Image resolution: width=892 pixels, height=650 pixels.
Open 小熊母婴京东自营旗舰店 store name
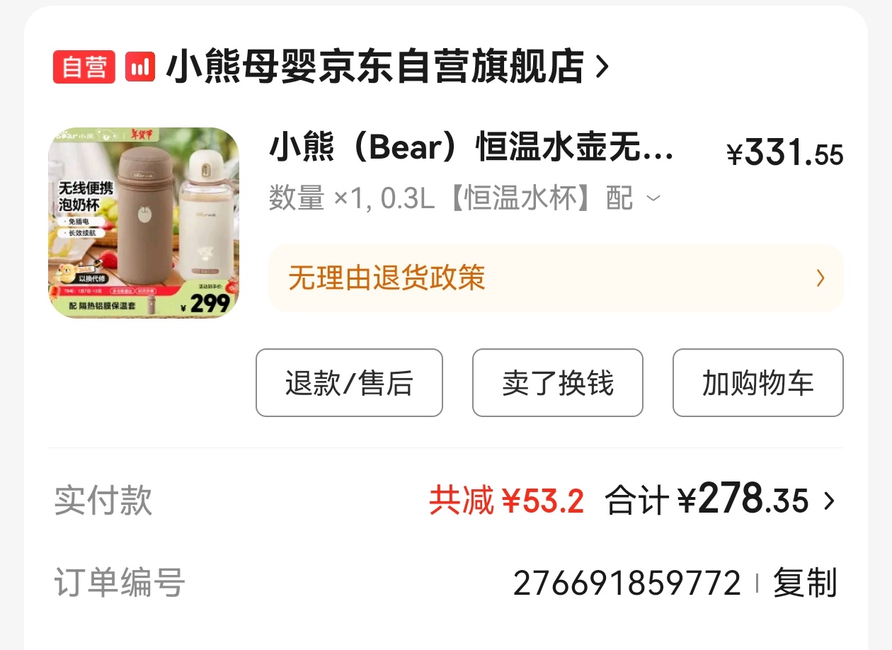click(375, 67)
